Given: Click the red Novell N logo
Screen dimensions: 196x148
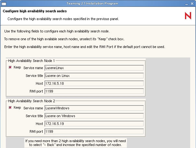Looking at the screenshot, I should (188, 16).
